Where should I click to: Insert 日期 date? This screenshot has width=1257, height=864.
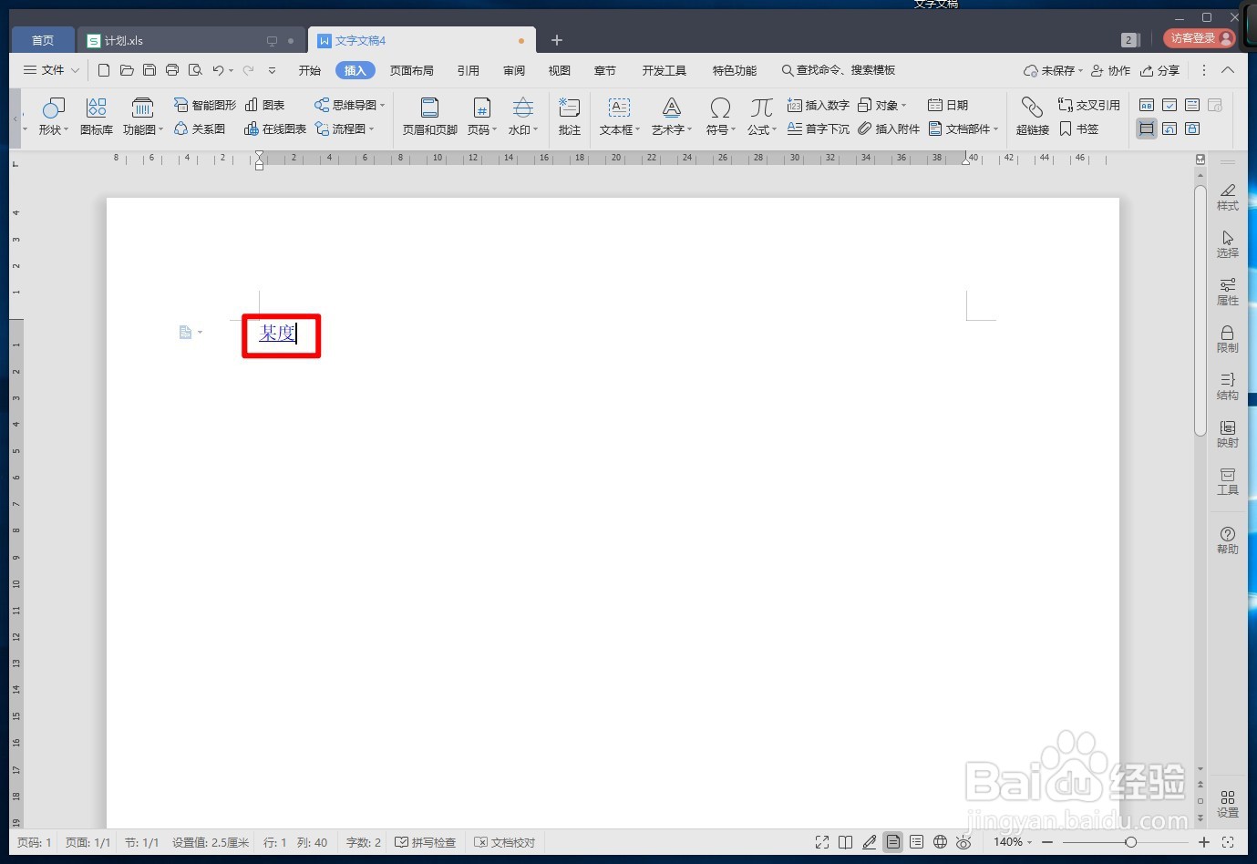tap(948, 105)
